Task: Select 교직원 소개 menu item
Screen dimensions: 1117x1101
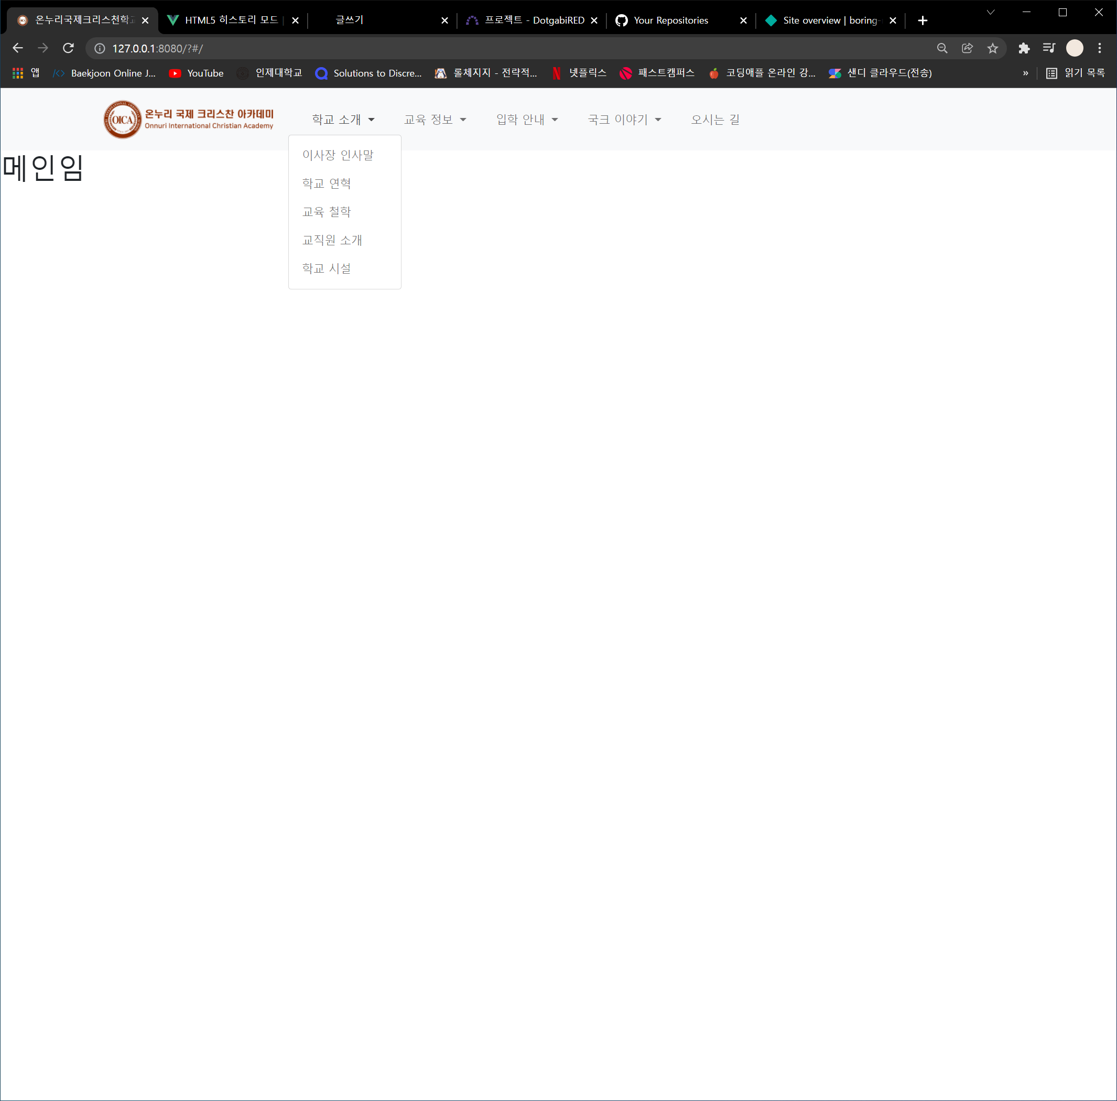Action: [332, 240]
